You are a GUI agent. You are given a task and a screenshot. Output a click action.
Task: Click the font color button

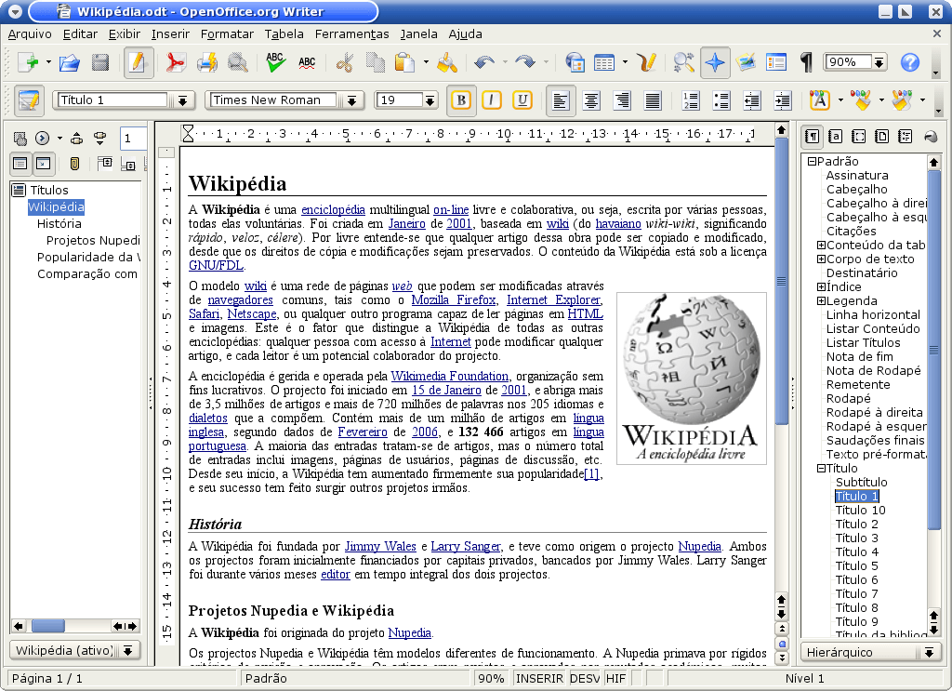point(819,100)
